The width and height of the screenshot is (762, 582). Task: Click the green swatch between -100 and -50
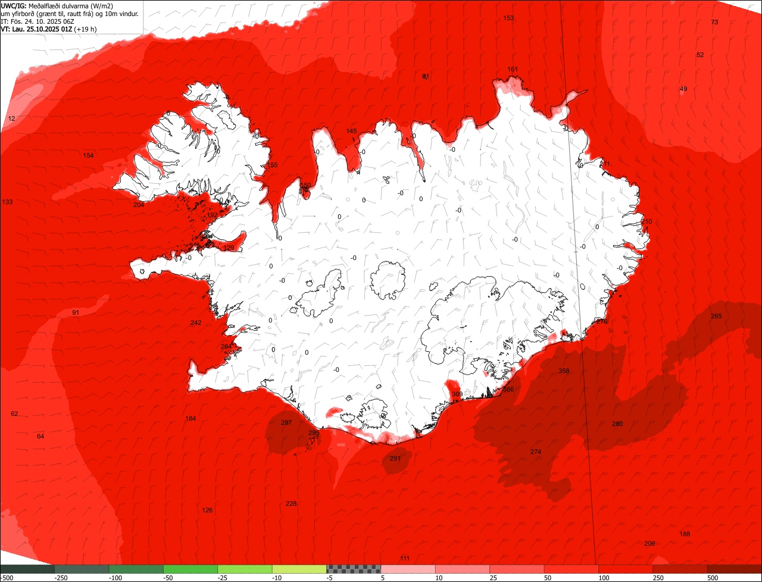coord(136,569)
